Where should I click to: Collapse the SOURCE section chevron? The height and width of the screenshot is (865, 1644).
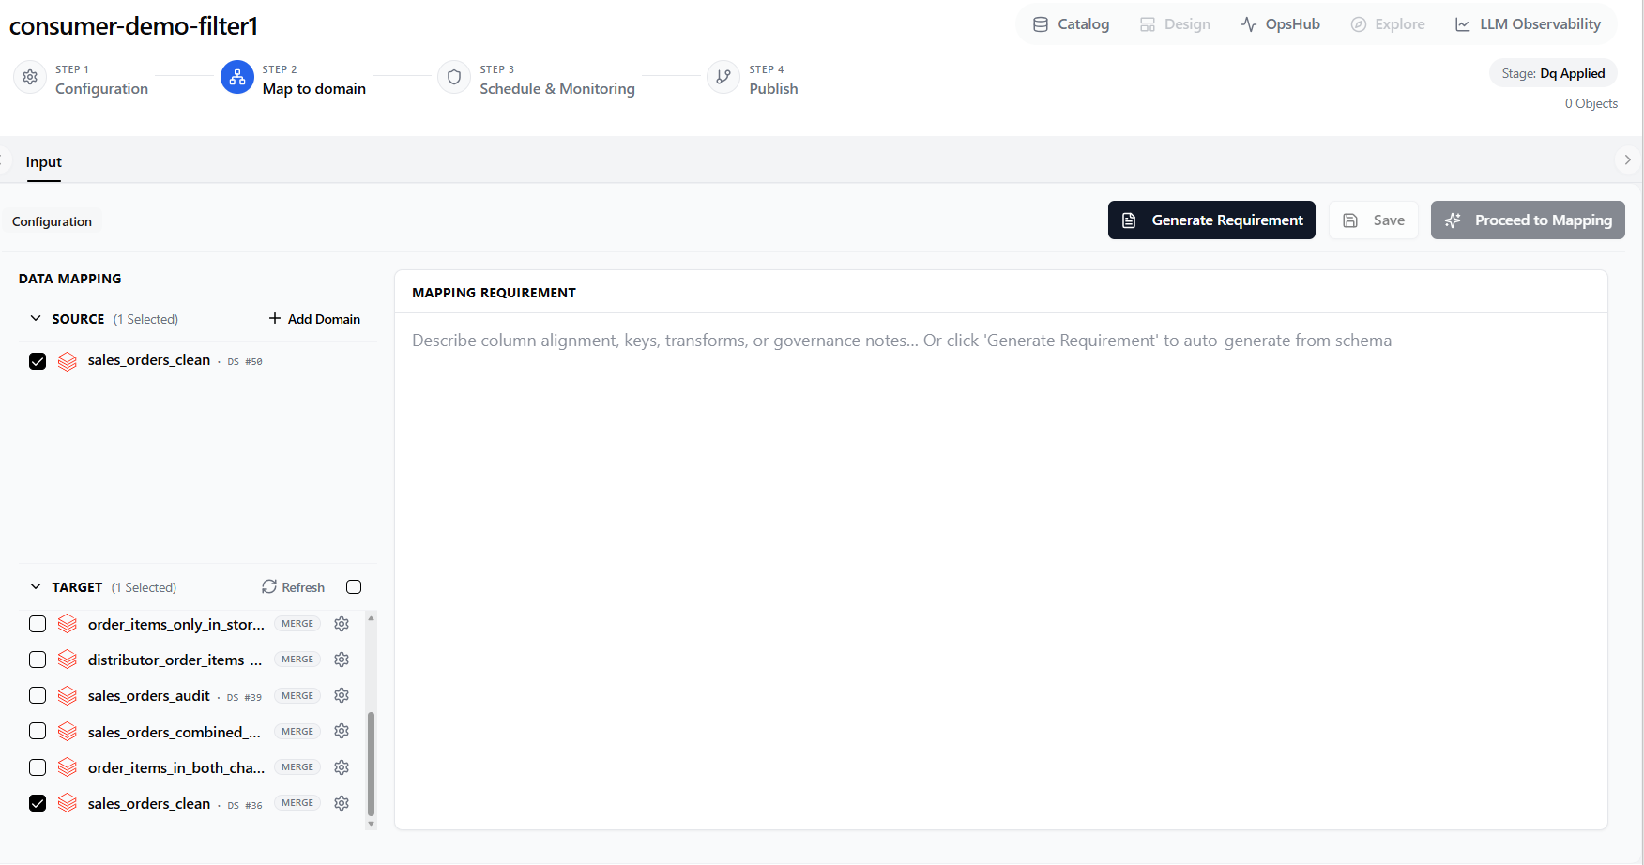point(36,319)
